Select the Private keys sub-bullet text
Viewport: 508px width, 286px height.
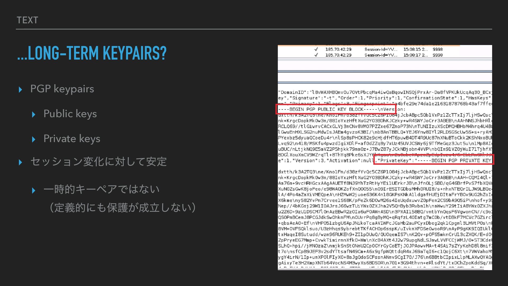click(x=72, y=139)
